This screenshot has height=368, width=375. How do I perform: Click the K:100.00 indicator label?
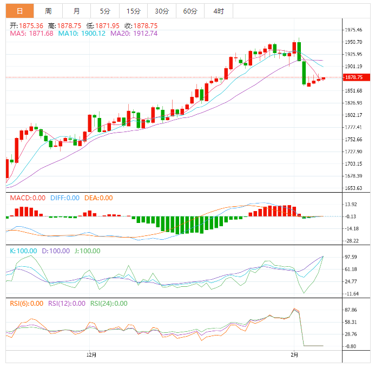point(23,251)
